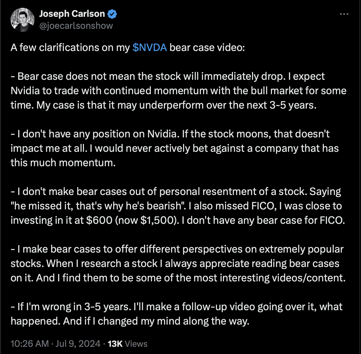Image resolution: width=361 pixels, height=354 pixels.
Task: Click the Joseph Carlson display name
Action: pos(72,14)
